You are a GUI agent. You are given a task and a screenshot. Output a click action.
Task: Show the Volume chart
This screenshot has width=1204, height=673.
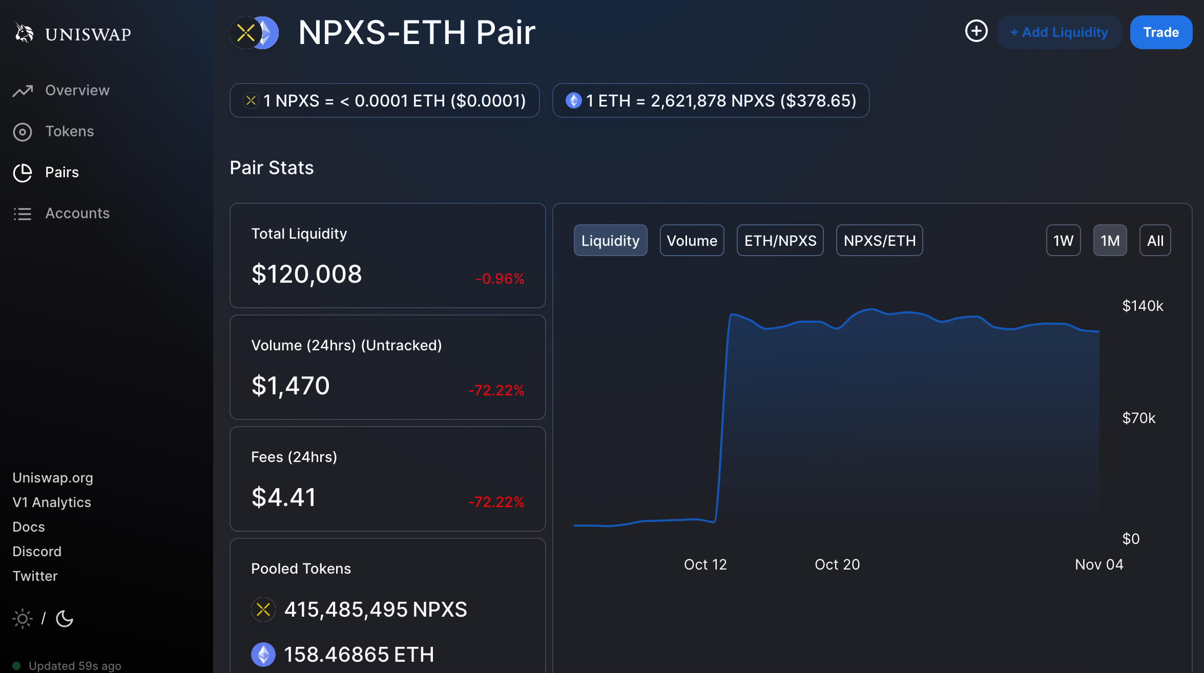pyautogui.click(x=692, y=240)
